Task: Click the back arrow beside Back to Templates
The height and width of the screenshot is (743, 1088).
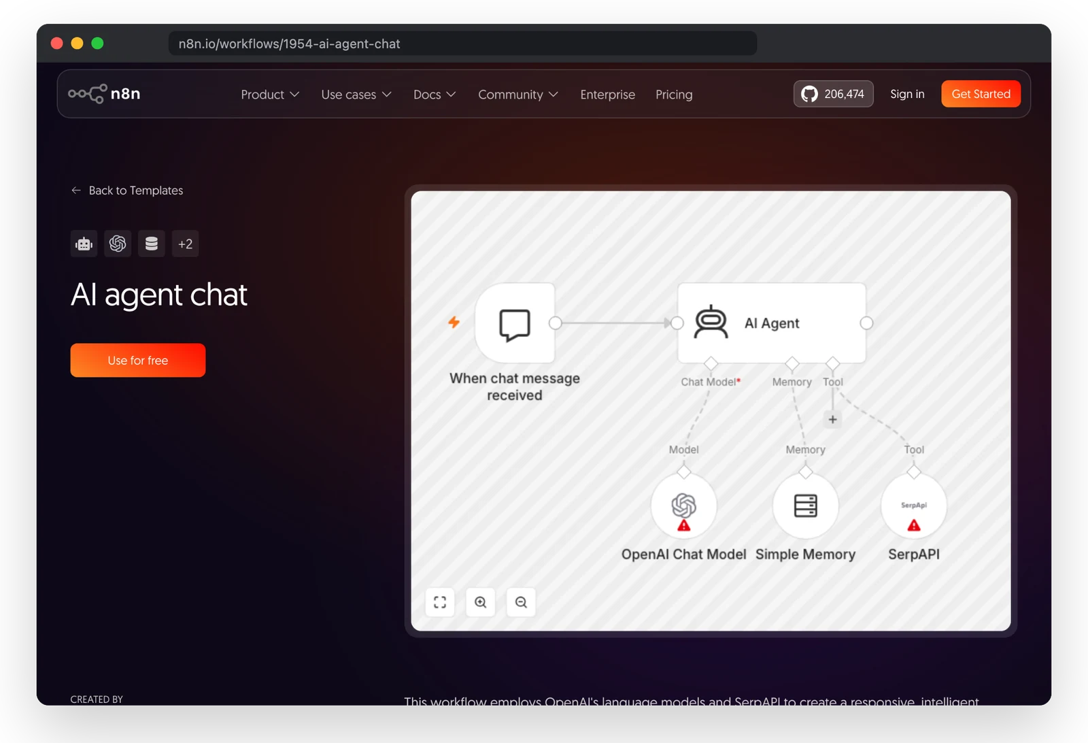Action: pyautogui.click(x=76, y=191)
